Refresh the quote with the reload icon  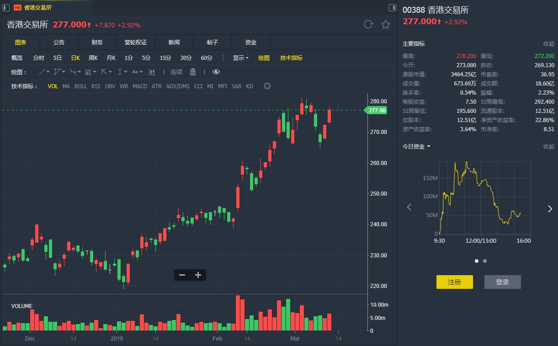[x=368, y=25]
